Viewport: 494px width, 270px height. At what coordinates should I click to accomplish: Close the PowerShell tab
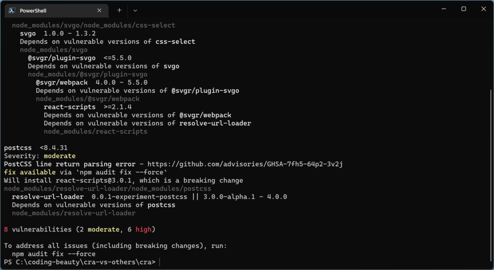coord(99,10)
